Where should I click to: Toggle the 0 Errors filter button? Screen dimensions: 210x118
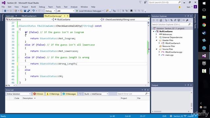[x=38, y=94]
